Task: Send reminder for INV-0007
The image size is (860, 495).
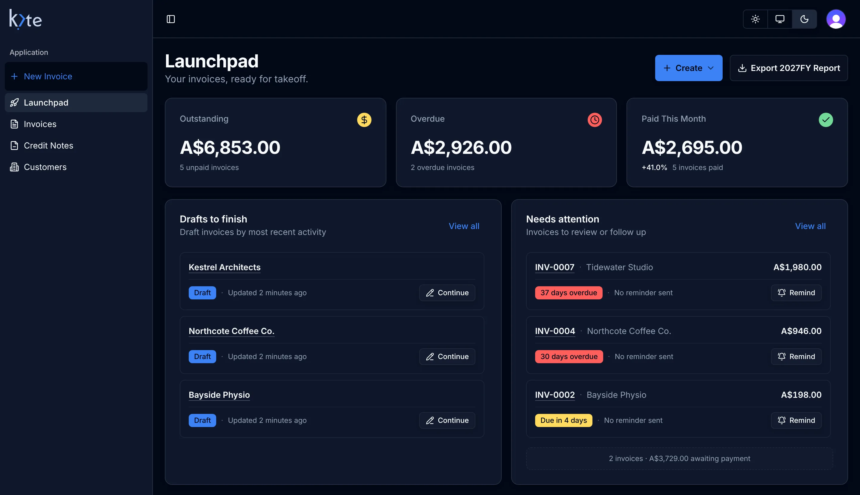Action: (x=796, y=293)
